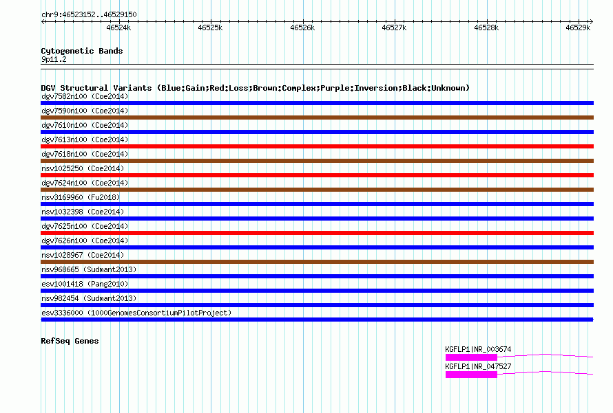The width and height of the screenshot is (613, 413).
Task: Click the 46526k mark on the ruler
Action: pyautogui.click(x=302, y=28)
